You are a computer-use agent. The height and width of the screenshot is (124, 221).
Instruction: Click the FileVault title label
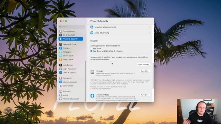(99, 71)
